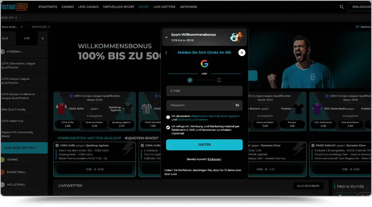Select PAOK Saloniki 1.80 odds

coord(151,124)
